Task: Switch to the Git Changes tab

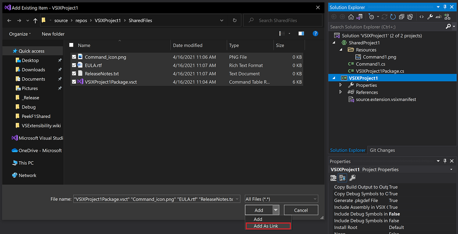Action: click(382, 150)
